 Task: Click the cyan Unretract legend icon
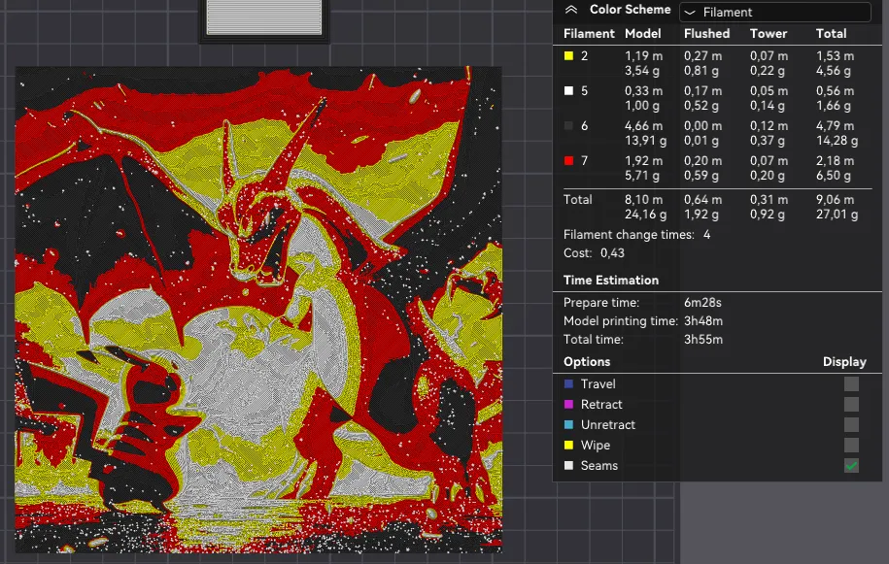pyautogui.click(x=568, y=425)
